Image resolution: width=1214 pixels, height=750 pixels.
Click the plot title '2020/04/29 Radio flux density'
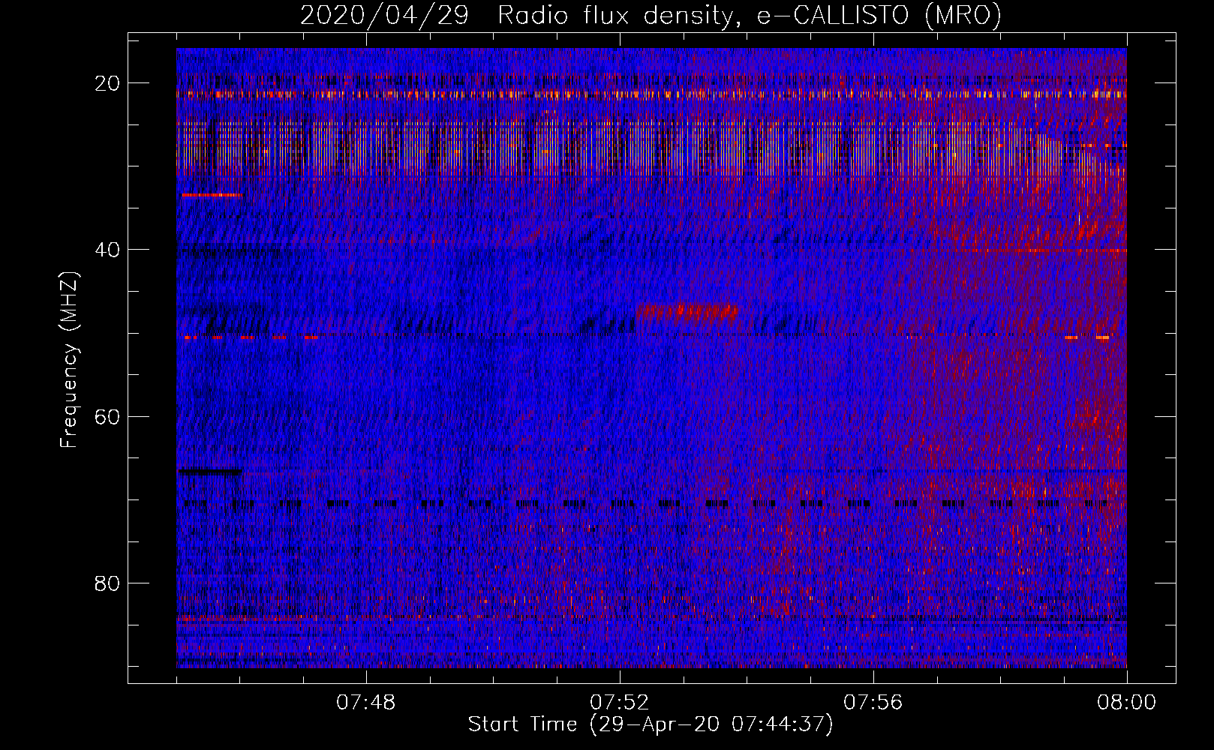515,16
